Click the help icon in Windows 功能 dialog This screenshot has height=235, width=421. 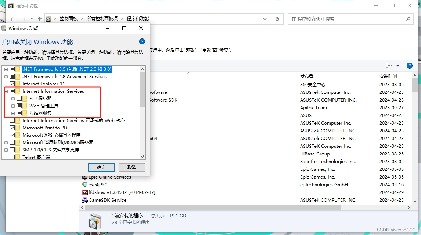142,41
